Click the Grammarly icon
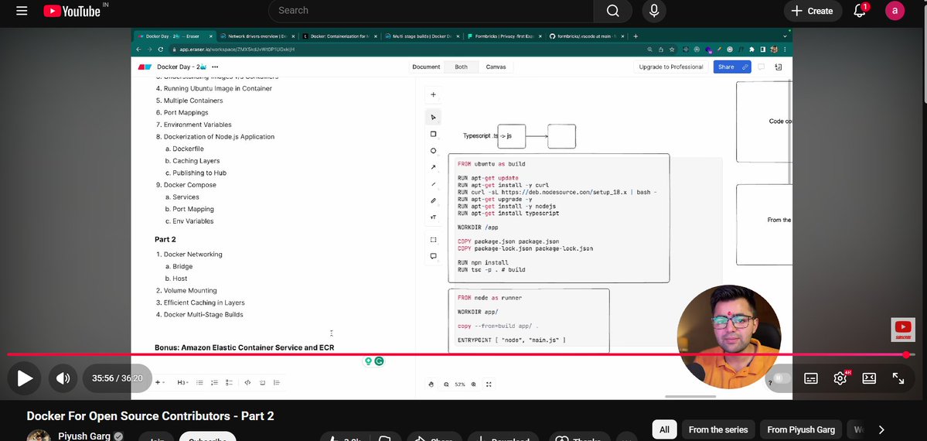Screen dimensions: 927x441 pos(380,361)
